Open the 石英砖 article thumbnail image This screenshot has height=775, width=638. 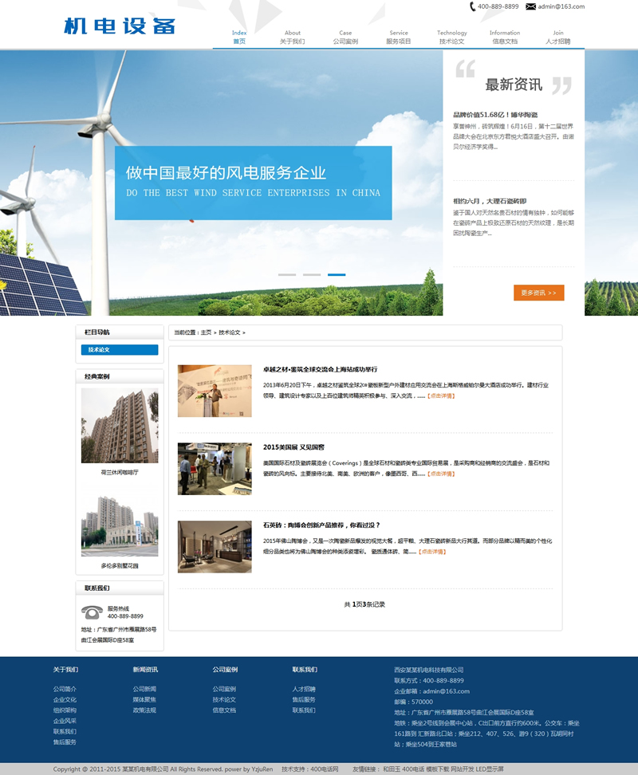215,546
